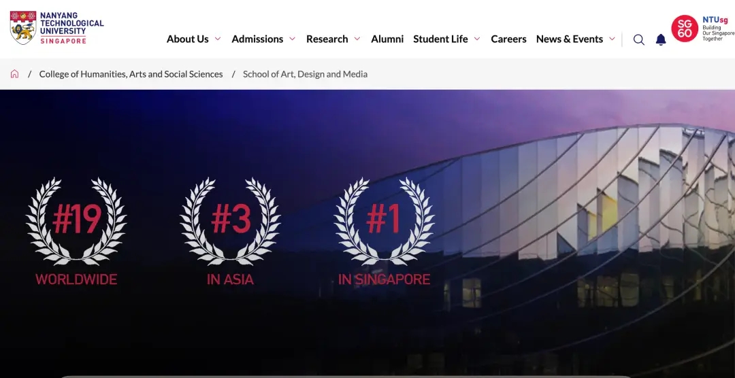Expand the About Us dropdown chevron
The image size is (735, 378).
coord(218,39)
